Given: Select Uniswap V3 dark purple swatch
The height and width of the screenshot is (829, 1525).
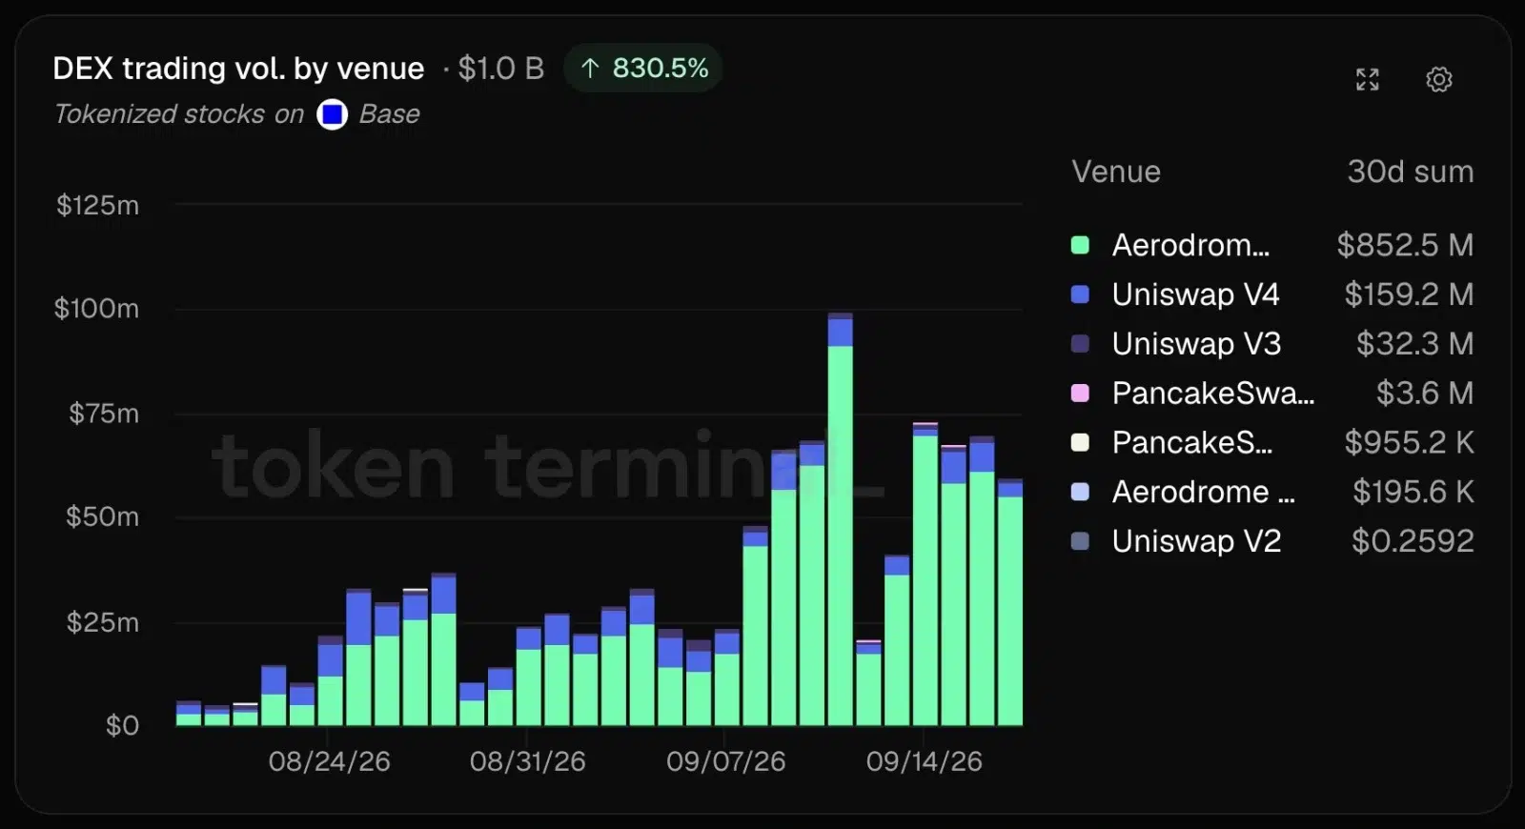Looking at the screenshot, I should click(1080, 344).
